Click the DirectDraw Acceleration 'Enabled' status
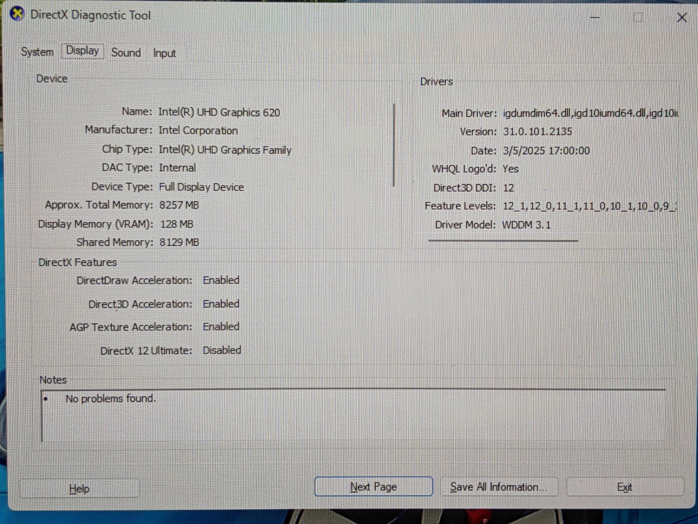Image resolution: width=698 pixels, height=524 pixels. pos(221,280)
